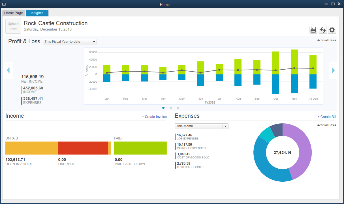Open the Insights customize settings gear
The height and width of the screenshot is (204, 344).
tap(332, 29)
